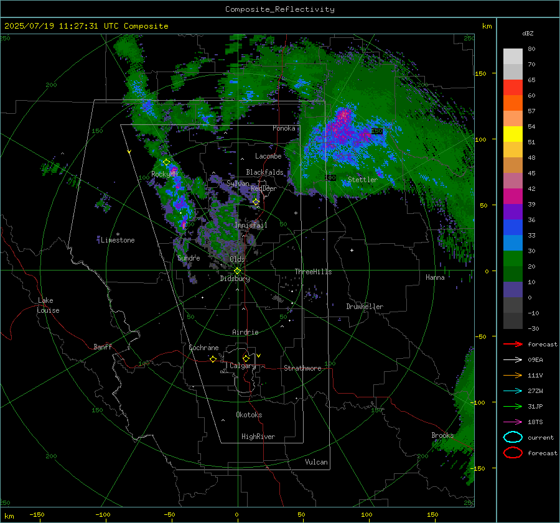Click the yellow diamond marker at RedDeer
The width and height of the screenshot is (560, 523).
(256, 202)
